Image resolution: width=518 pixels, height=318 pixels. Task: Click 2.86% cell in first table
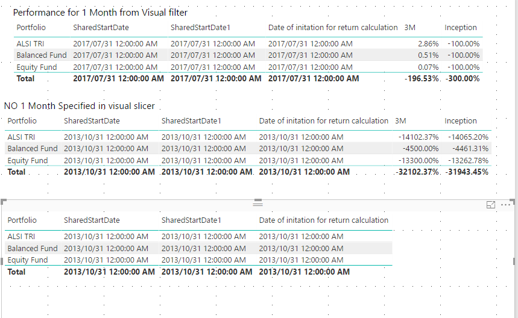[428, 43]
